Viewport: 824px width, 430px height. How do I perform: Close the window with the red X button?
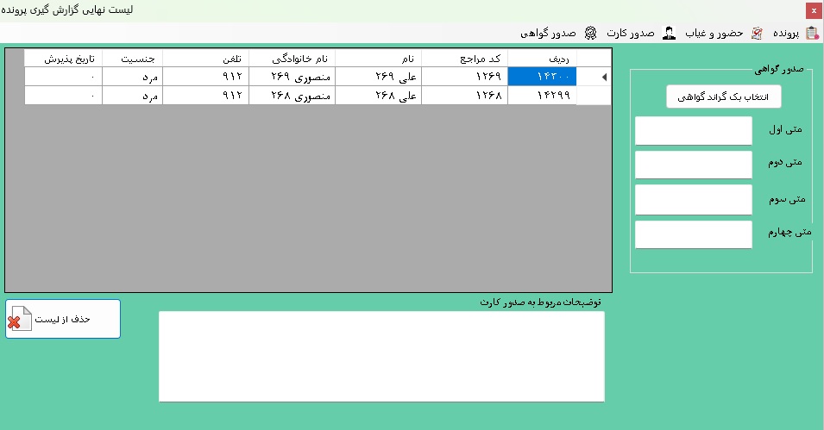[x=814, y=9]
